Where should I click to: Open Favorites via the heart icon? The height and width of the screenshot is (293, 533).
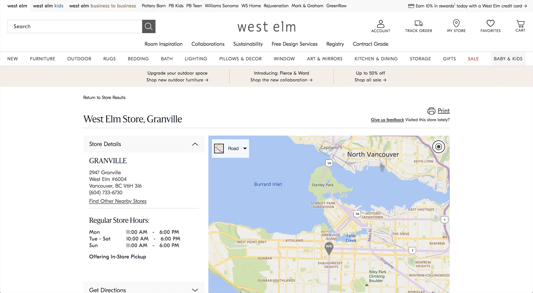tap(490, 23)
